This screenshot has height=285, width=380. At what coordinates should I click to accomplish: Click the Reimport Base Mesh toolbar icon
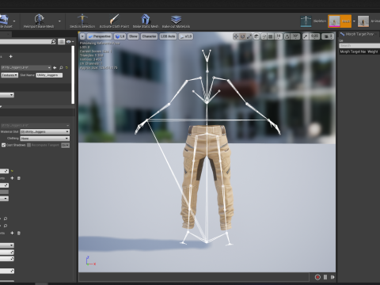[x=39, y=19]
